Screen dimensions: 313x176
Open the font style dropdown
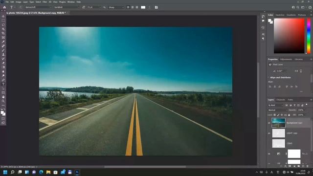coord(67,7)
